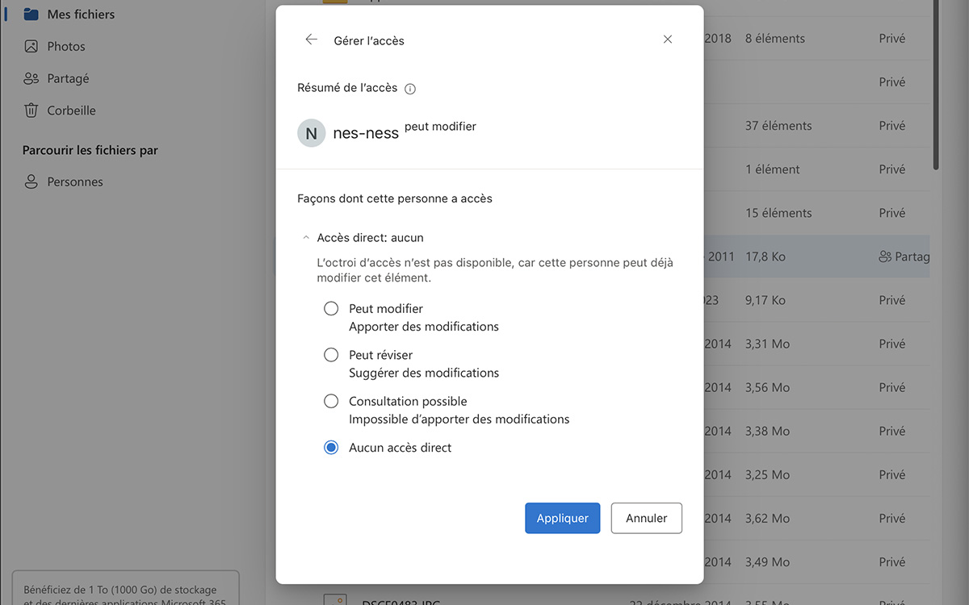Close the Gérer l'accès dialog
Image resolution: width=969 pixels, height=605 pixels.
[668, 40]
